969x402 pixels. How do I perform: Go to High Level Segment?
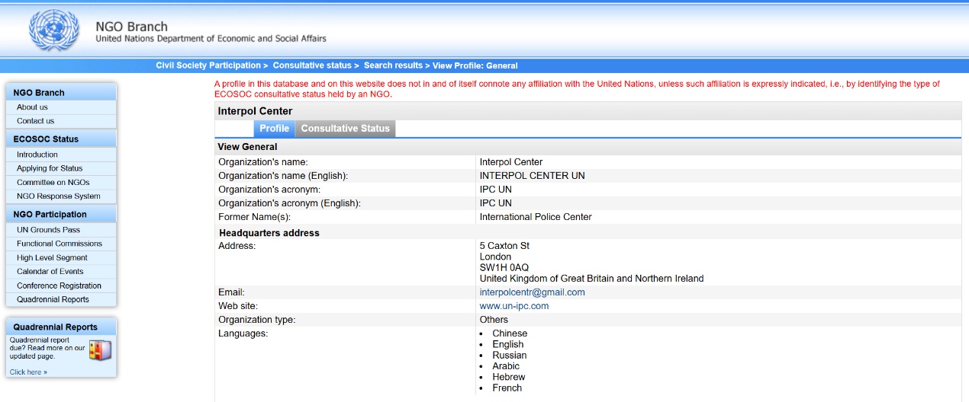point(52,258)
